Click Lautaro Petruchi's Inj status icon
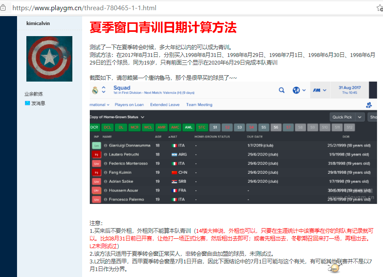Viewport: 383px width, 277px height. (x=97, y=155)
